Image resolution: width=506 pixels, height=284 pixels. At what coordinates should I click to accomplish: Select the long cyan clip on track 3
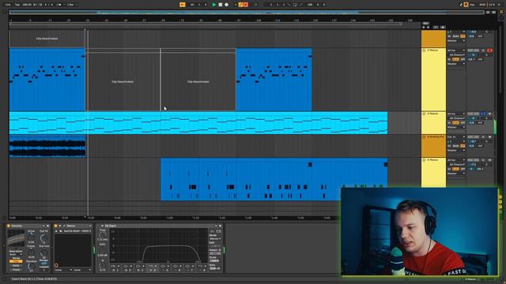point(198,123)
